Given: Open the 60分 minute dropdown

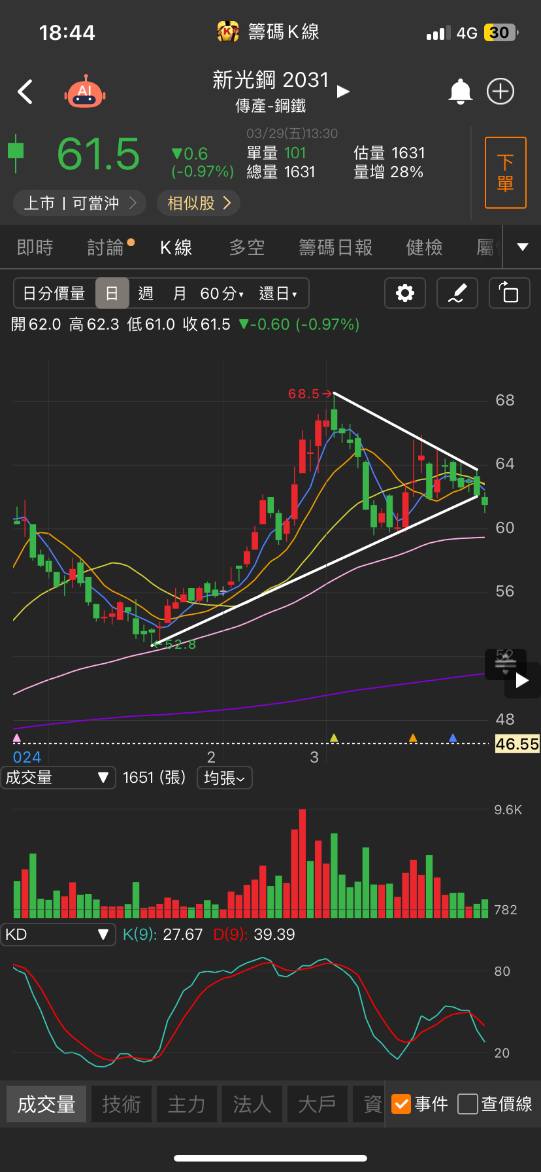Looking at the screenshot, I should point(222,293).
